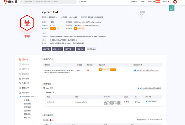Click the red biohazard malicious verdict icon
Image resolution: width=185 pixels, height=125 pixels.
[x=27, y=23]
